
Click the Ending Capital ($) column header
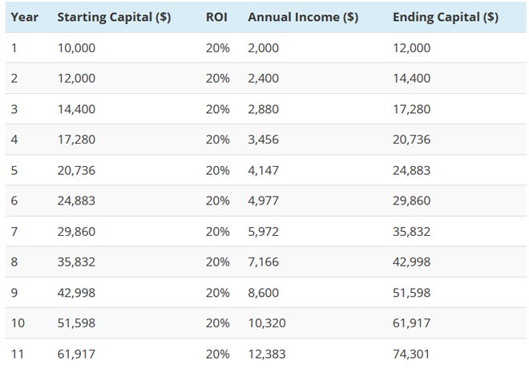pos(446,17)
